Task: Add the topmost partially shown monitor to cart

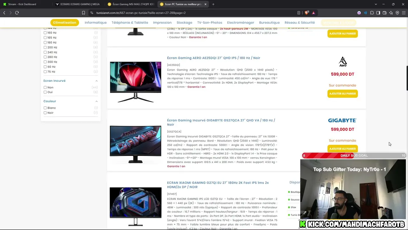Action: click(342, 34)
